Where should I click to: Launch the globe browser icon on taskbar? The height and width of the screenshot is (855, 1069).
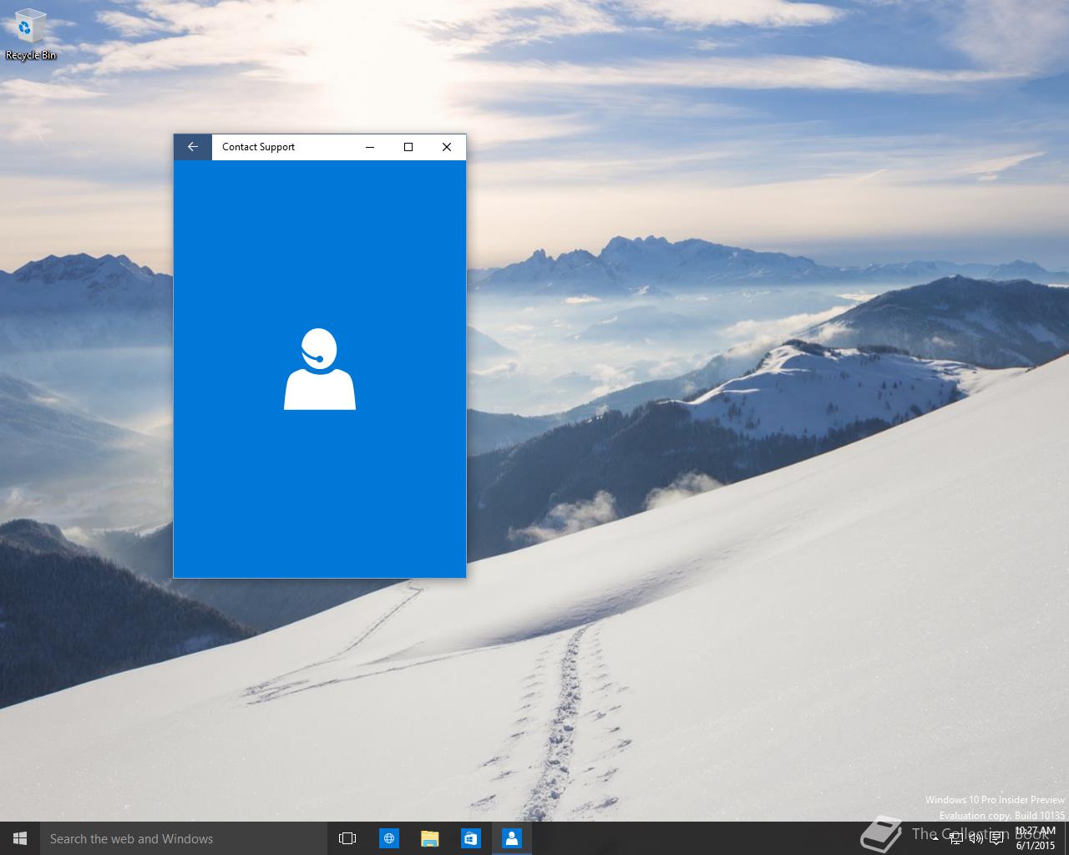(x=389, y=838)
